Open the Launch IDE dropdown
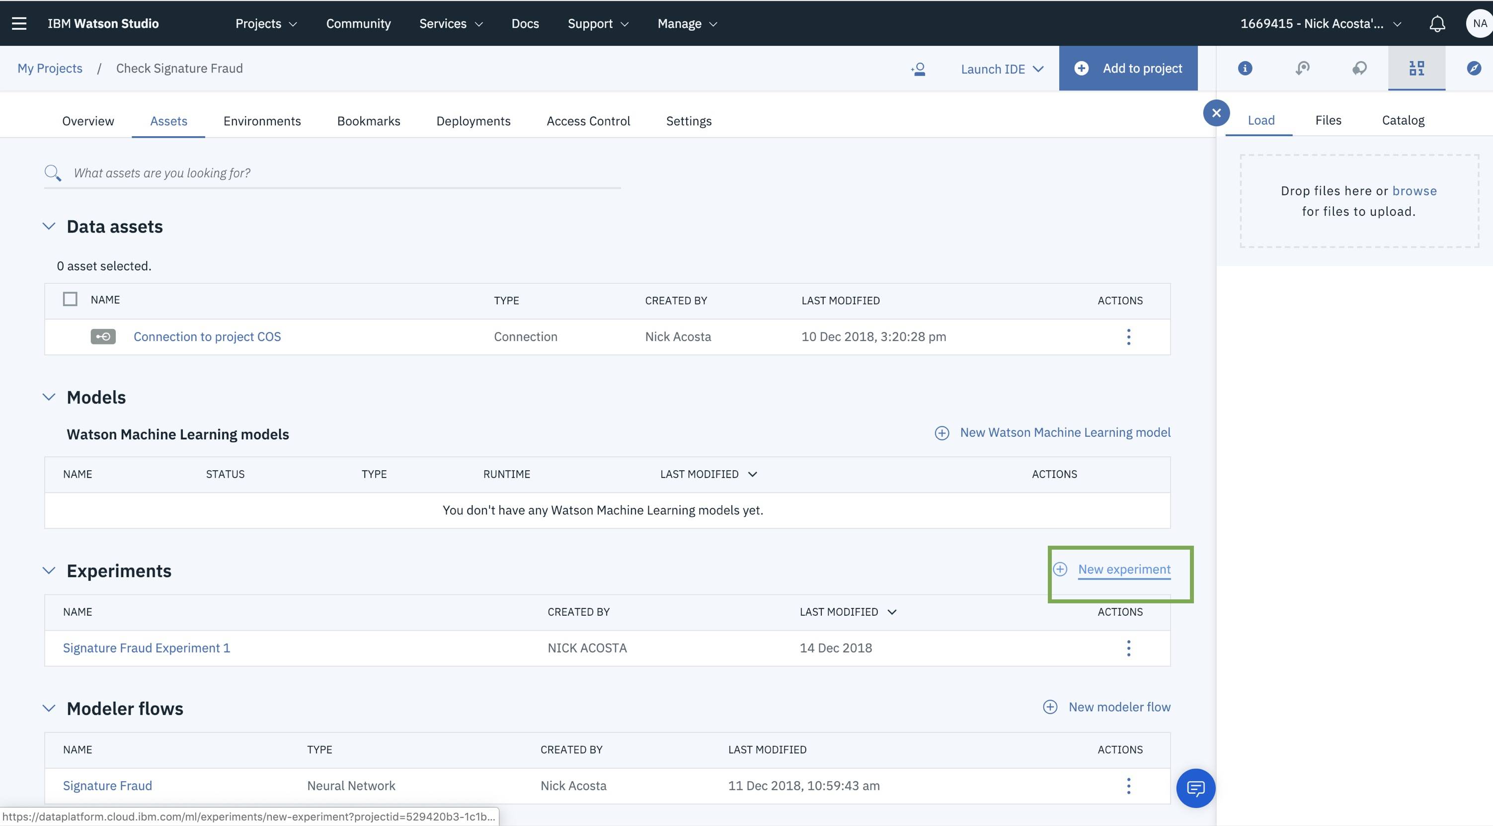Screen dimensions: 1493x826 click(x=1002, y=69)
